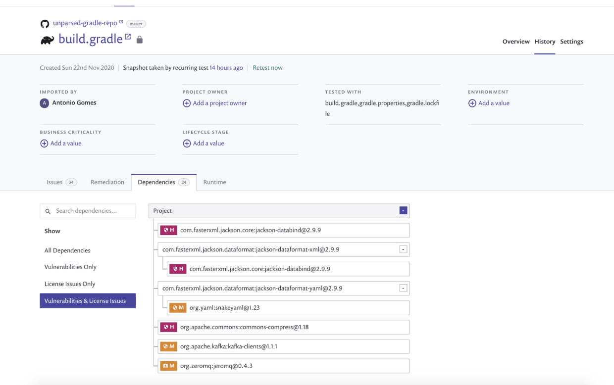Image resolution: width=614 pixels, height=385 pixels.
Task: Click plus icon for project owner
Action: (187, 103)
